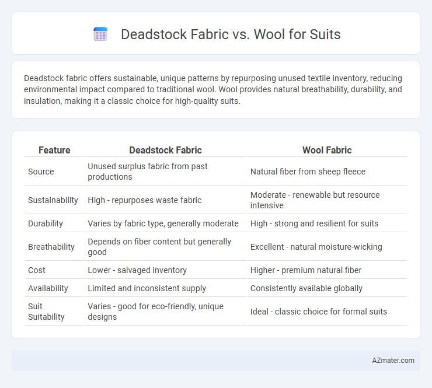432x388 pixels.
Task: Select the 'Source' row label
Action: point(54,172)
